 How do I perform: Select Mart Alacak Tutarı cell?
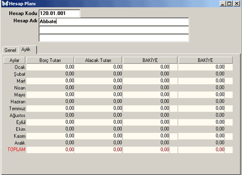point(98,81)
